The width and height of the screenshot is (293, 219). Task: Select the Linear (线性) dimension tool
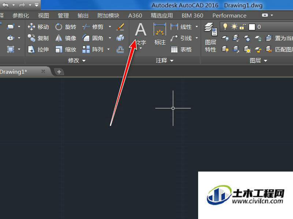pos(181,27)
